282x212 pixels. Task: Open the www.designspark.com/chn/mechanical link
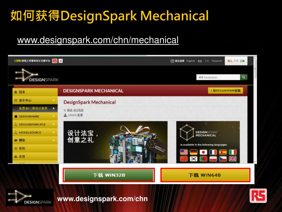98,40
